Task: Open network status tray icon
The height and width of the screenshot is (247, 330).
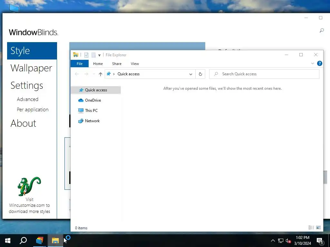Action: (281, 241)
